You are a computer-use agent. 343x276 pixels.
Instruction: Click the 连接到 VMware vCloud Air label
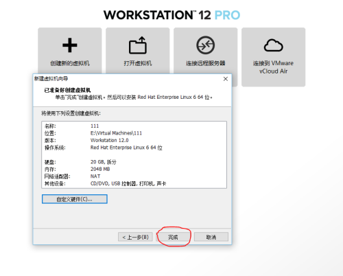[273, 67]
